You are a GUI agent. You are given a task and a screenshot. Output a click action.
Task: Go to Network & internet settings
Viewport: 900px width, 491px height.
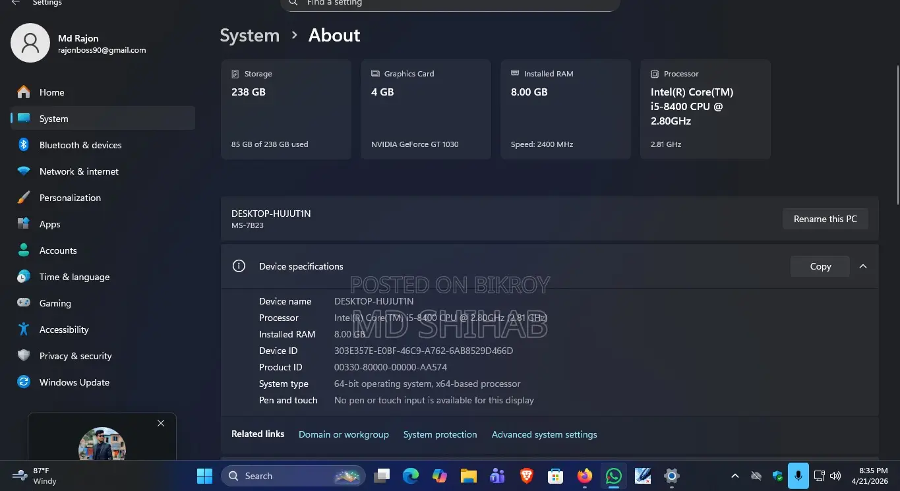(x=103, y=171)
